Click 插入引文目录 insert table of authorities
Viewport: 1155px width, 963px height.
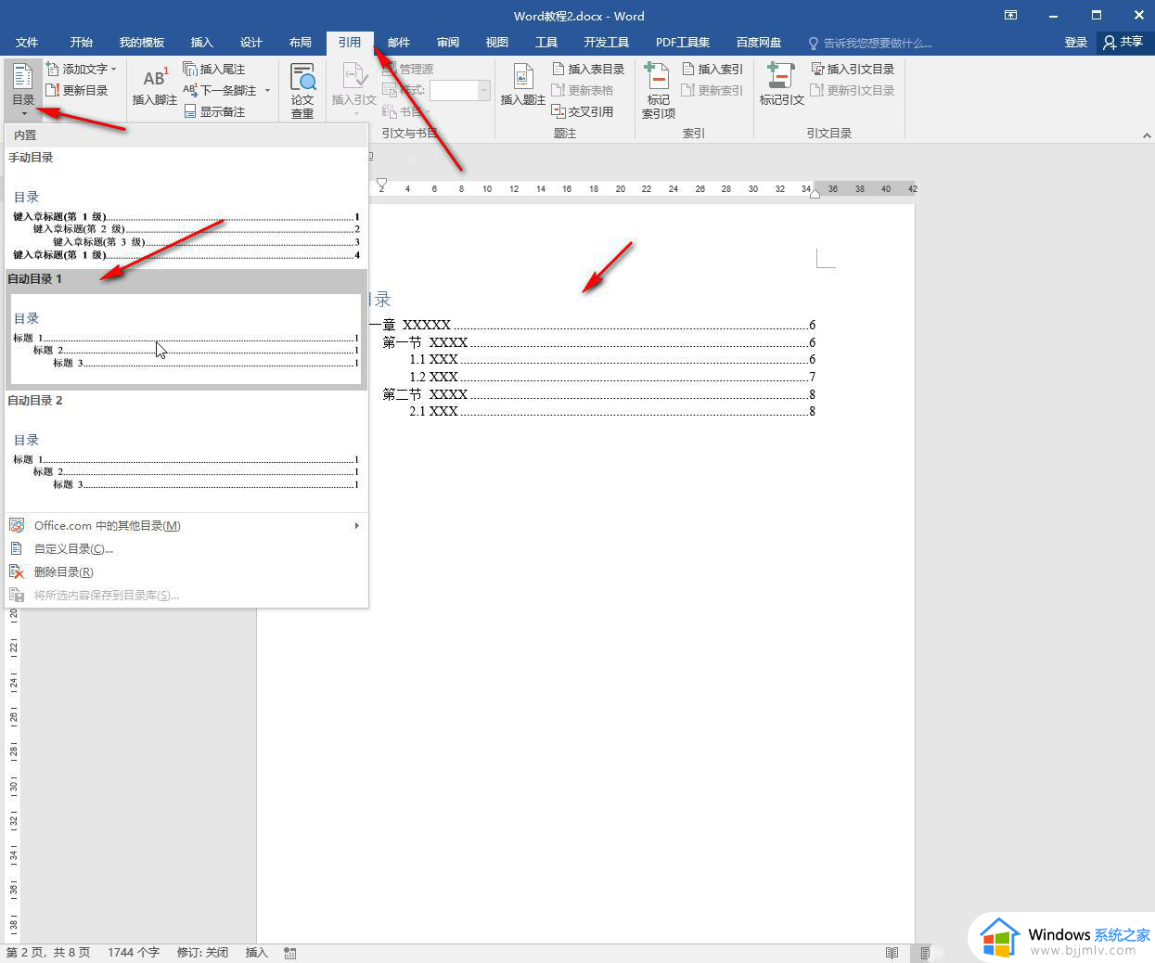(853, 69)
